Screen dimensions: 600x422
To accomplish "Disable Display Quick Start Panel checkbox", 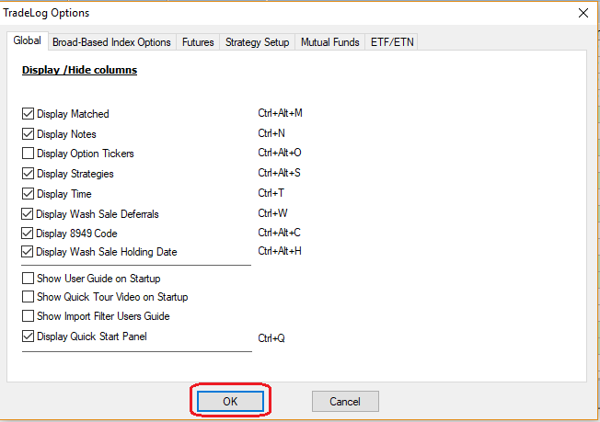I will (x=28, y=336).
